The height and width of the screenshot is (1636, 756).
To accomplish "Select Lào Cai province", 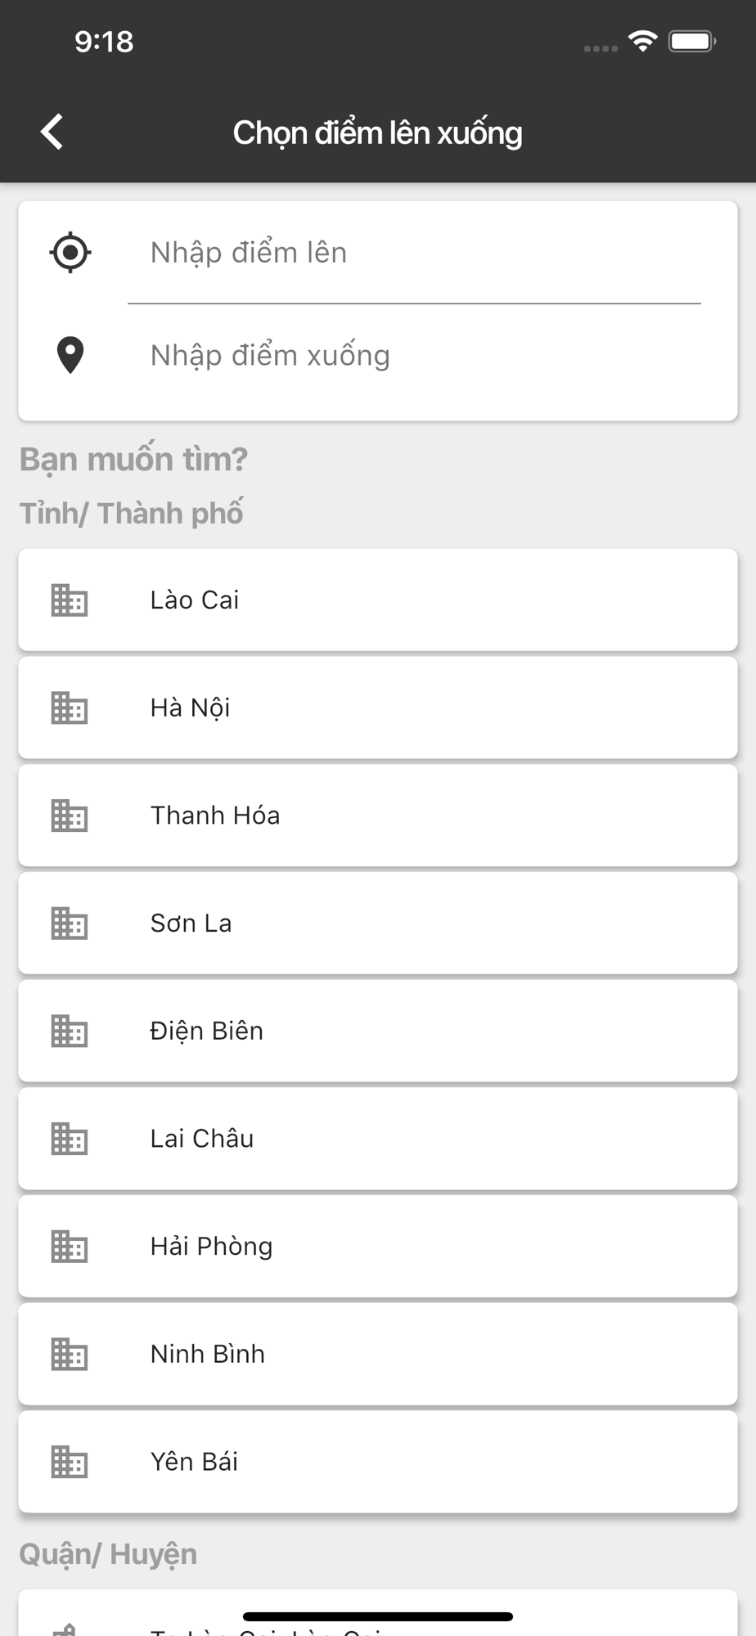I will click(378, 600).
